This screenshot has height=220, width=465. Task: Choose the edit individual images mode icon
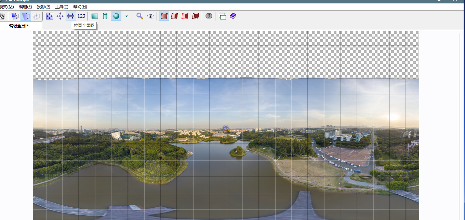click(x=15, y=16)
